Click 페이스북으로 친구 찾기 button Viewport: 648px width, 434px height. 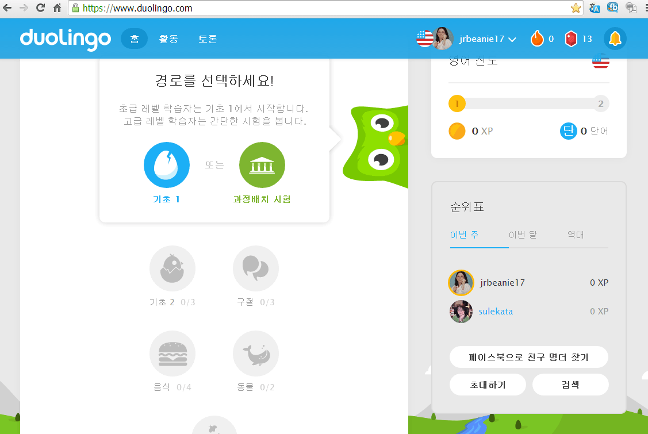point(528,357)
